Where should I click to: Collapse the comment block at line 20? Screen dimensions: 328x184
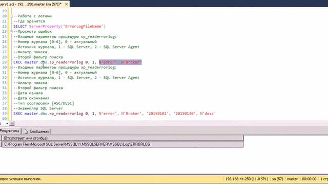pyautogui.click(x=11, y=16)
